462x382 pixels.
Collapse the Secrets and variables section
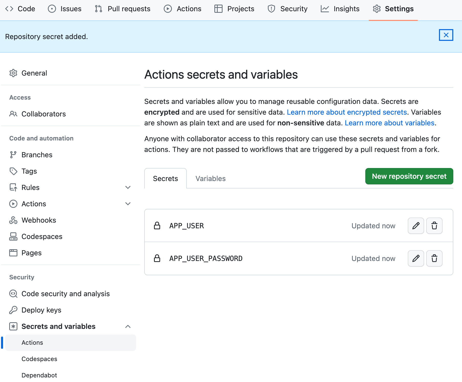128,326
